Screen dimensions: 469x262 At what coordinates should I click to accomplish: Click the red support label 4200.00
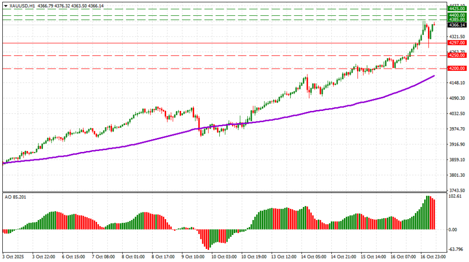pos(457,69)
